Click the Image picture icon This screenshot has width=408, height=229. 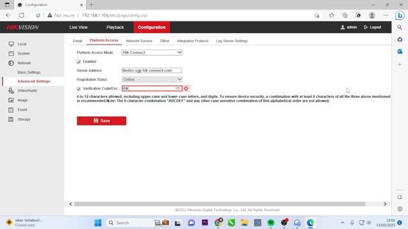click(x=11, y=101)
